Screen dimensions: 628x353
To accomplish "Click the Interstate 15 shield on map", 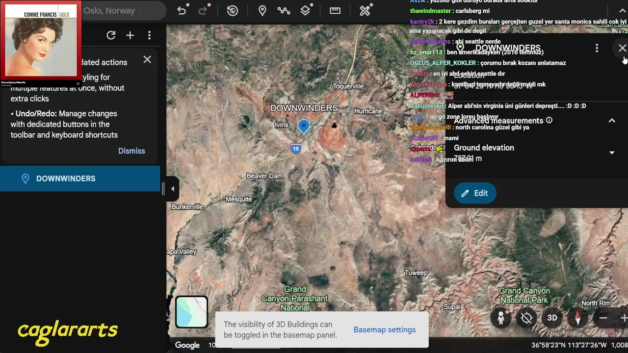I will (295, 149).
